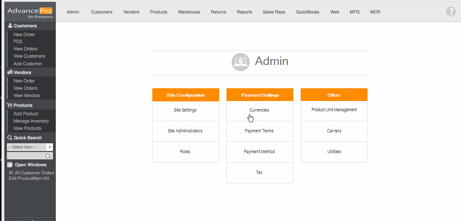
Task: Select the Tax payment setting
Action: coord(259,172)
